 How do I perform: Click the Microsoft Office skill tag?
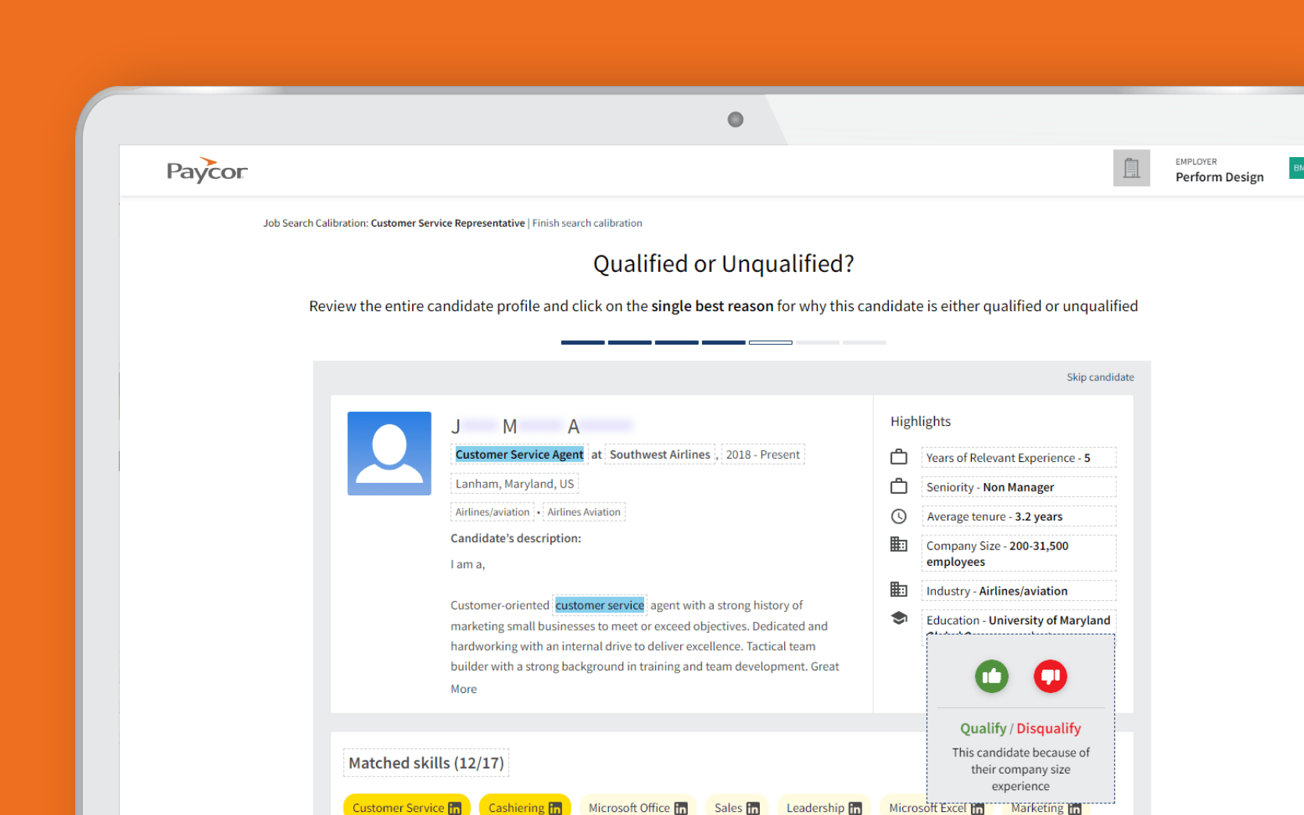pos(638,806)
